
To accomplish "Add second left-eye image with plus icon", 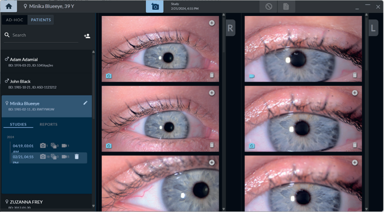I will (x=355, y=93).
